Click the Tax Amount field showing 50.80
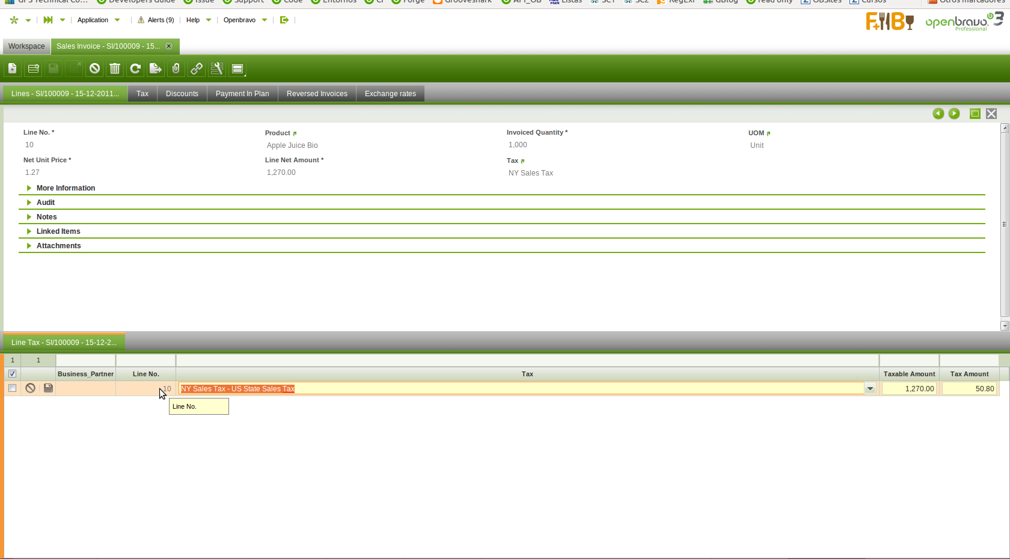 click(969, 389)
